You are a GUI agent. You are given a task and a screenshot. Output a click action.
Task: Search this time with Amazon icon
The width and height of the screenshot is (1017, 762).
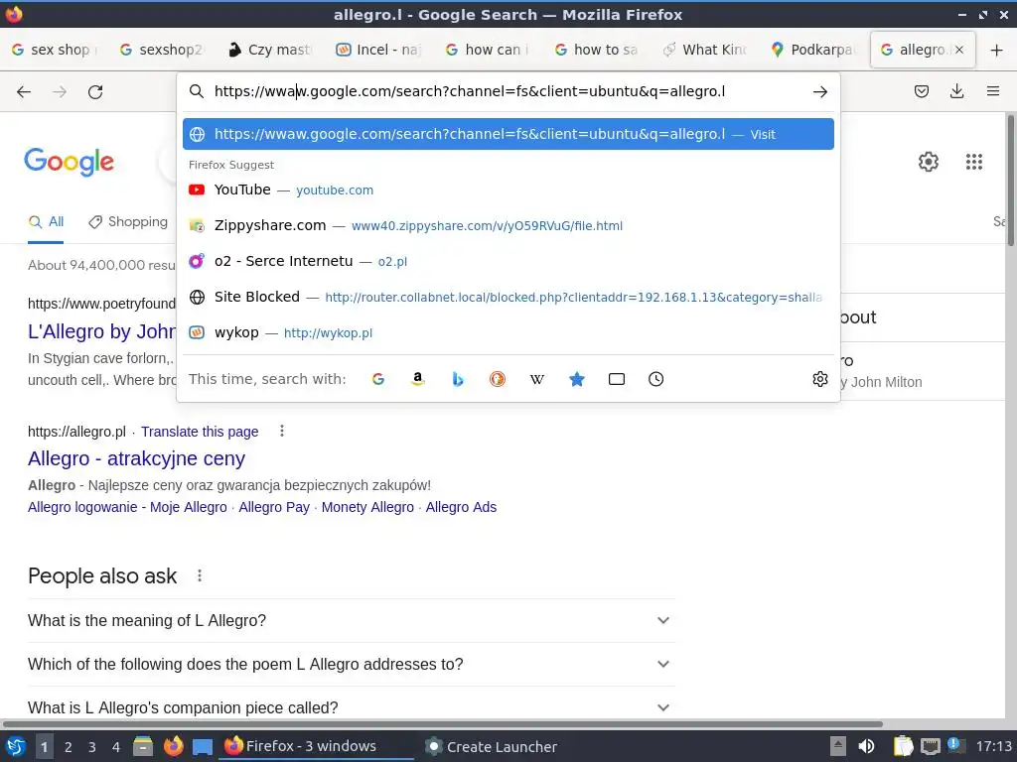418,379
